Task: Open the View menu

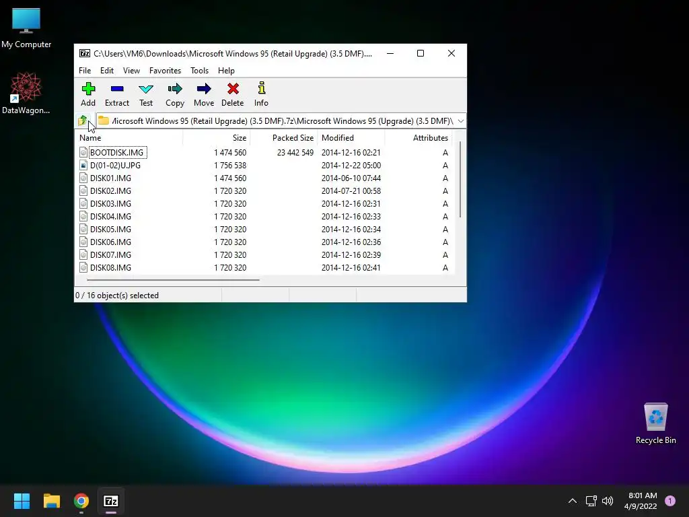Action: tap(131, 70)
